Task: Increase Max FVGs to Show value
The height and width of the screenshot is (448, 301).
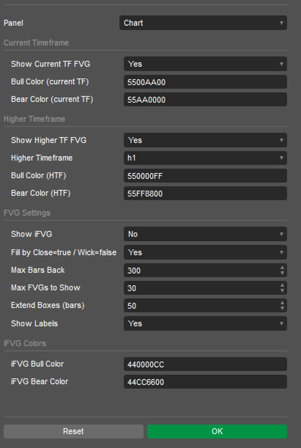Action: pyautogui.click(x=282, y=285)
